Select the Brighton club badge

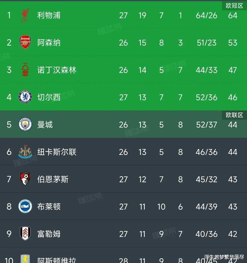(25, 206)
